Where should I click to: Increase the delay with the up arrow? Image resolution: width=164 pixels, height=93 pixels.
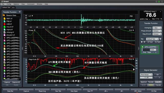pyautogui.click(x=156, y=52)
